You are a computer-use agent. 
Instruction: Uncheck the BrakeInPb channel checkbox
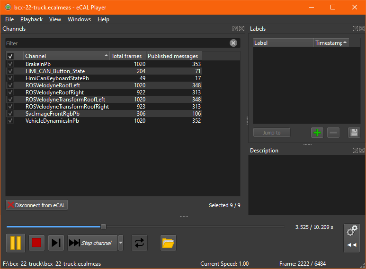point(10,64)
